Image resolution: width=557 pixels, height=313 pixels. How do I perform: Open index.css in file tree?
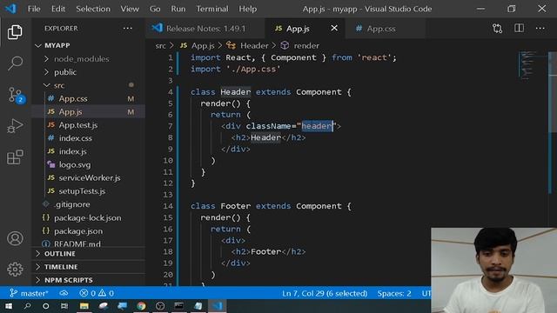76,138
